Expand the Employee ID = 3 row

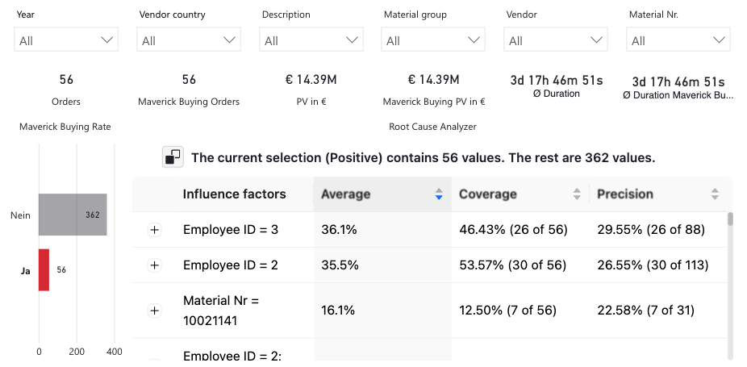coord(155,230)
